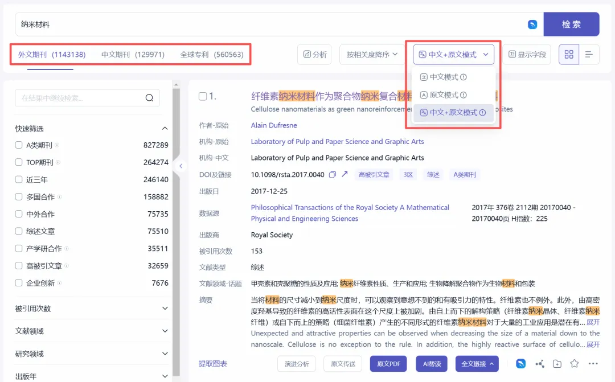Switch to the 中文期刊 tab
Screen dimensions: 615x382
(133, 55)
